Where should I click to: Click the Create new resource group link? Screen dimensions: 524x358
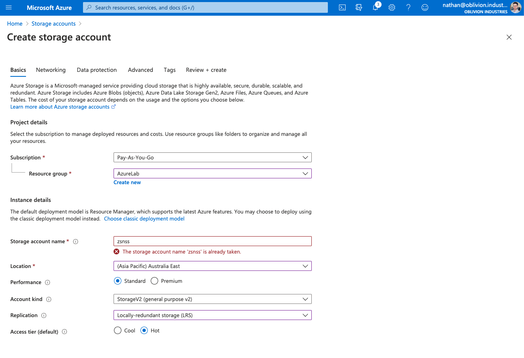point(127,183)
